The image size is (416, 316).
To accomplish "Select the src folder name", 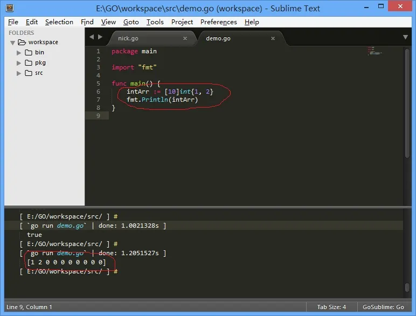I will (x=39, y=73).
